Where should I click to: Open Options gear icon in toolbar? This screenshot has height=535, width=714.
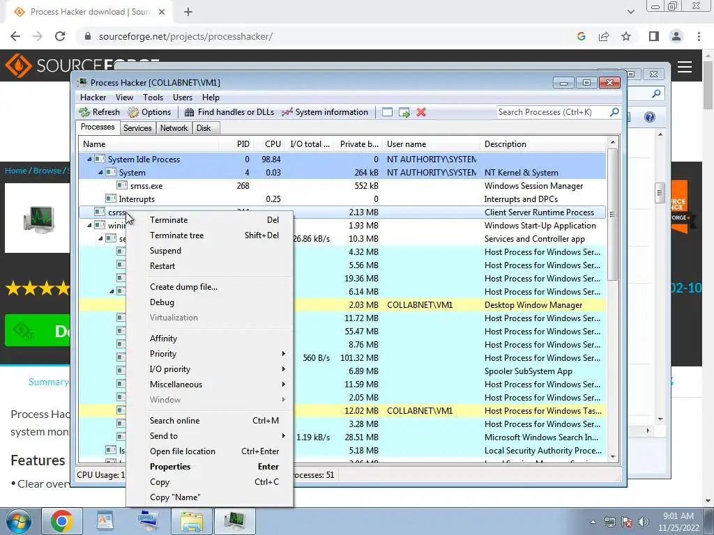(x=133, y=112)
